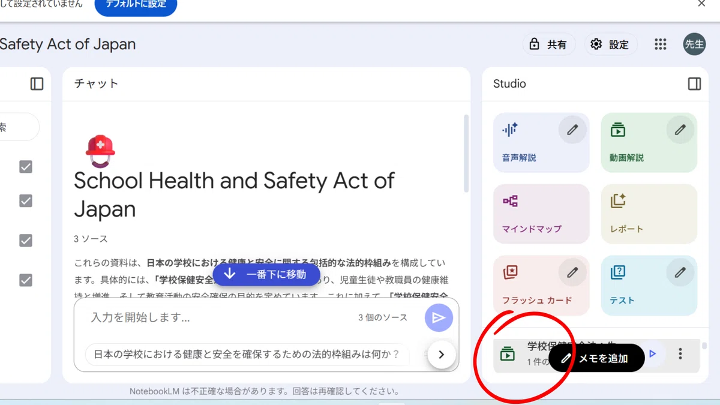Click the Studio panel scrollbar

pos(704,346)
